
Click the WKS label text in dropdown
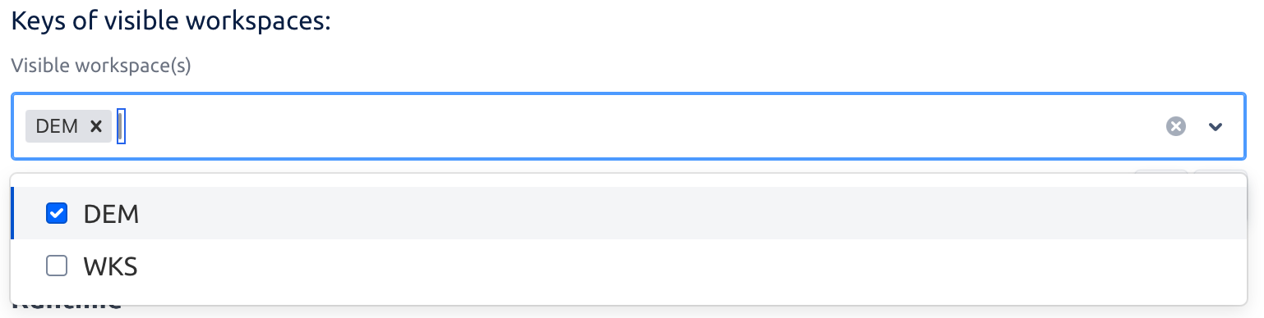pyautogui.click(x=110, y=266)
